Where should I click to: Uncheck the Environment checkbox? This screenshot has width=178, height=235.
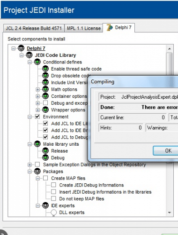tap(37, 117)
